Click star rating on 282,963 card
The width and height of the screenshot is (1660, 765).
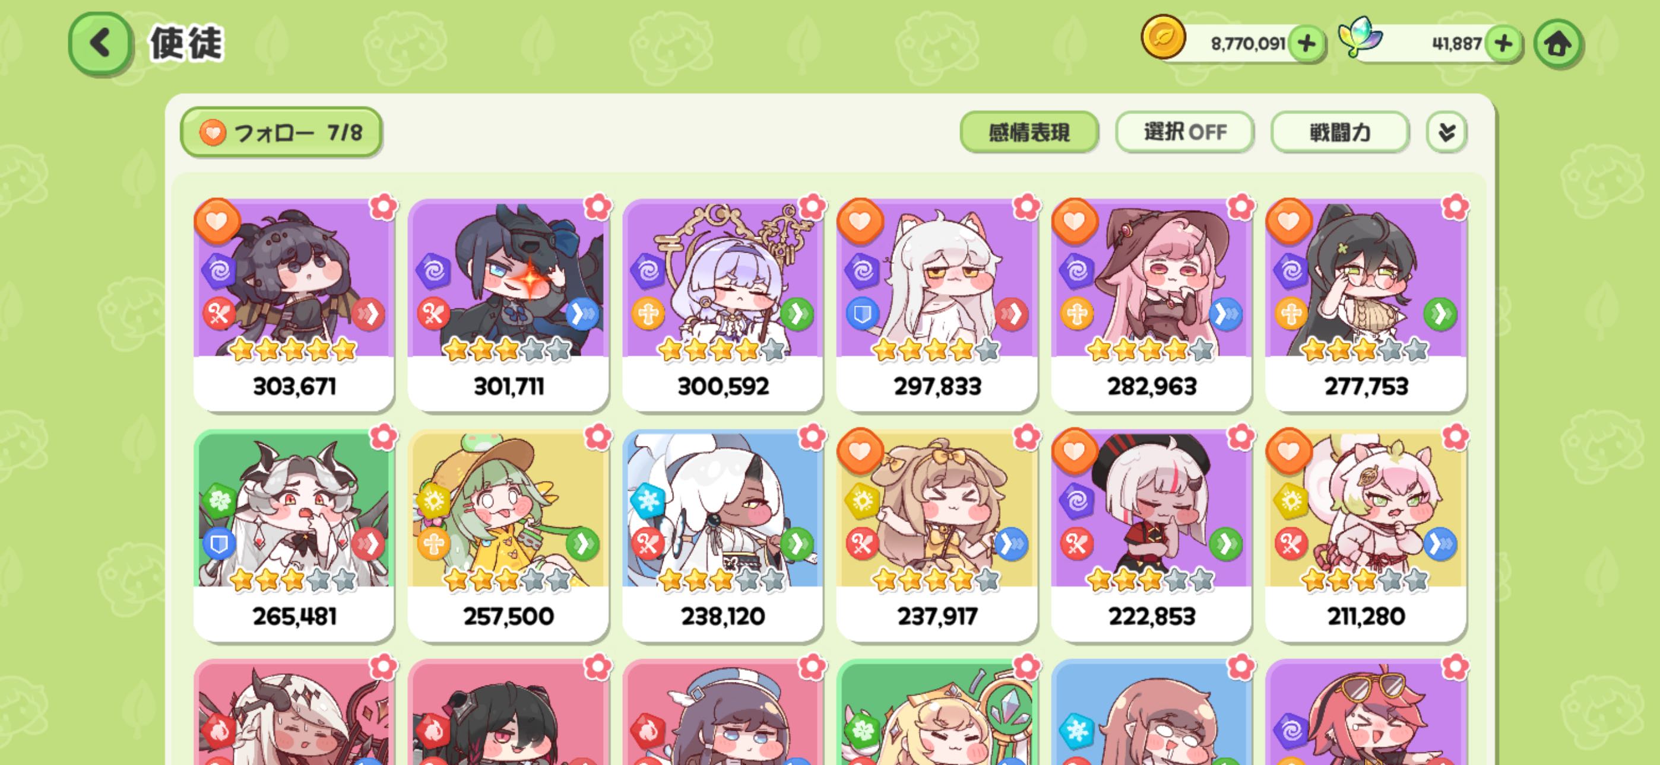click(1150, 350)
